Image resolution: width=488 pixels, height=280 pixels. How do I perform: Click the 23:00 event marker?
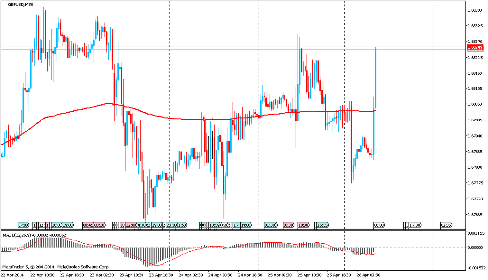[x=171, y=225]
